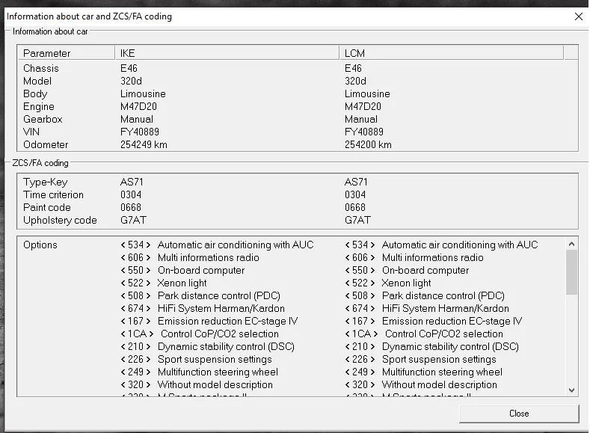Select the Odometer row label
Image resolution: width=590 pixels, height=433 pixels.
click(x=46, y=145)
